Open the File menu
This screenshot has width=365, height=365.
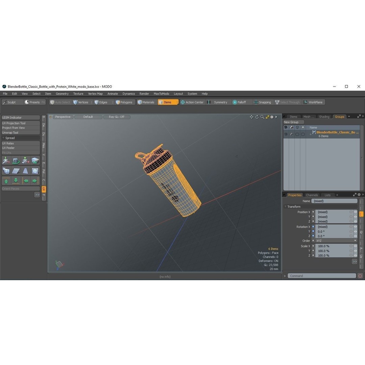tap(5, 94)
